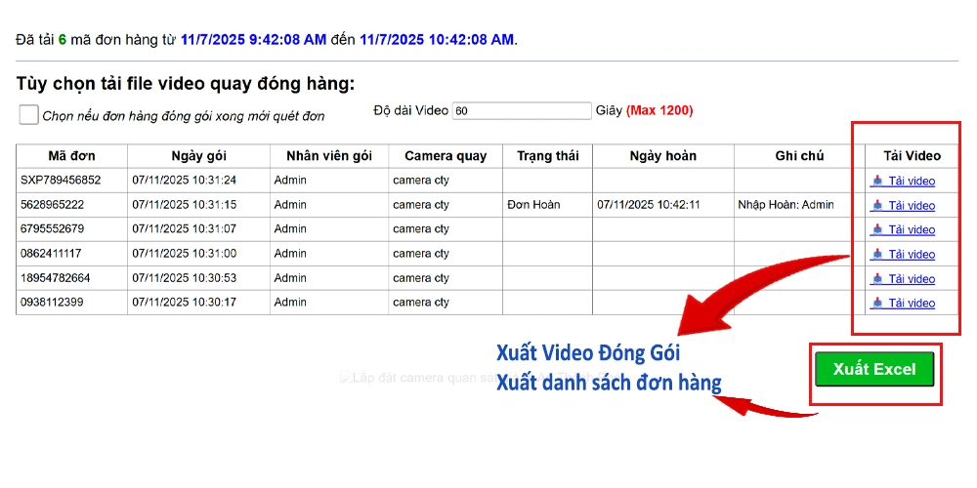Click start time 11/7/2025 9:42:08 AM
This screenshot has width=977, height=488.
254,40
